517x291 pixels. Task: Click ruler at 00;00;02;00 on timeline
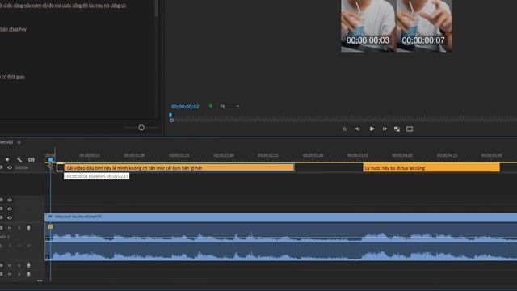[224, 155]
